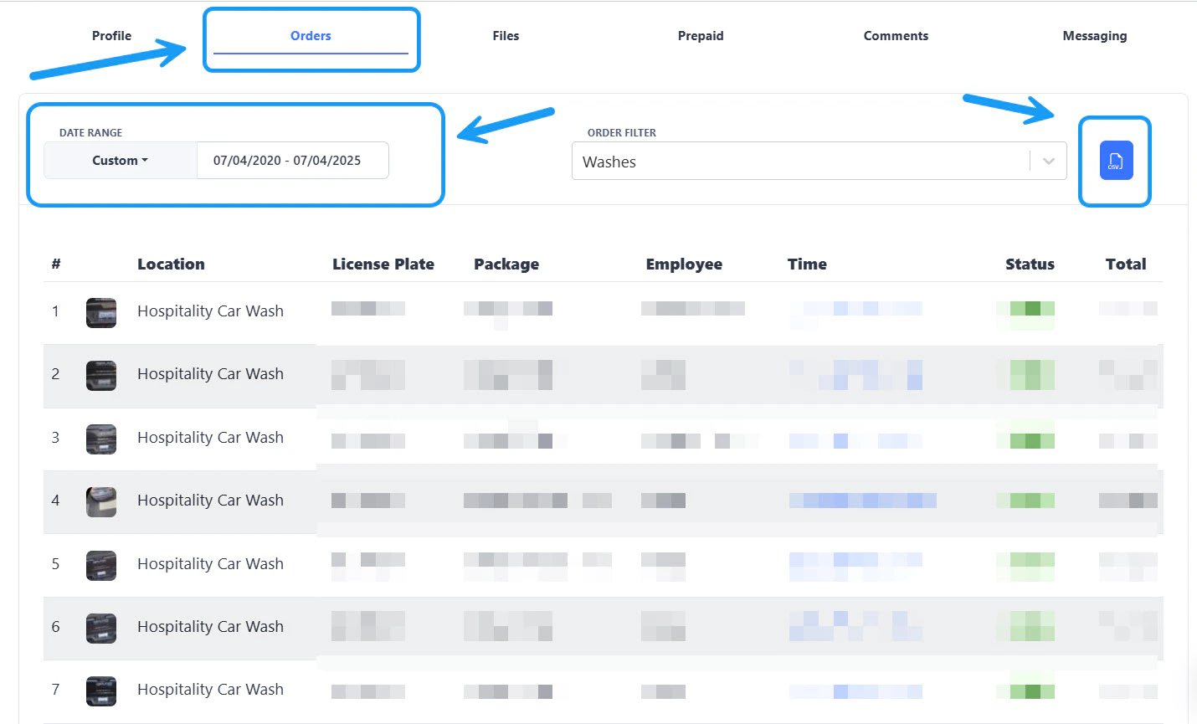Click the time link in row 1

coord(855,309)
